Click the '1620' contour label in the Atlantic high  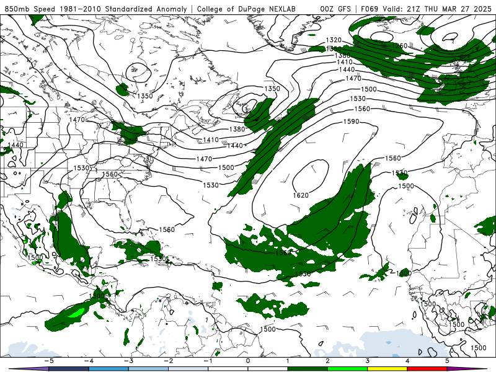pos(301,195)
